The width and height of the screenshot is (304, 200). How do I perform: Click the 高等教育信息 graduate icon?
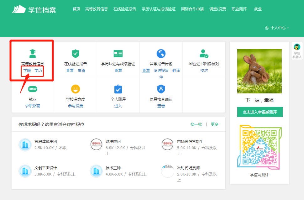click(33, 54)
